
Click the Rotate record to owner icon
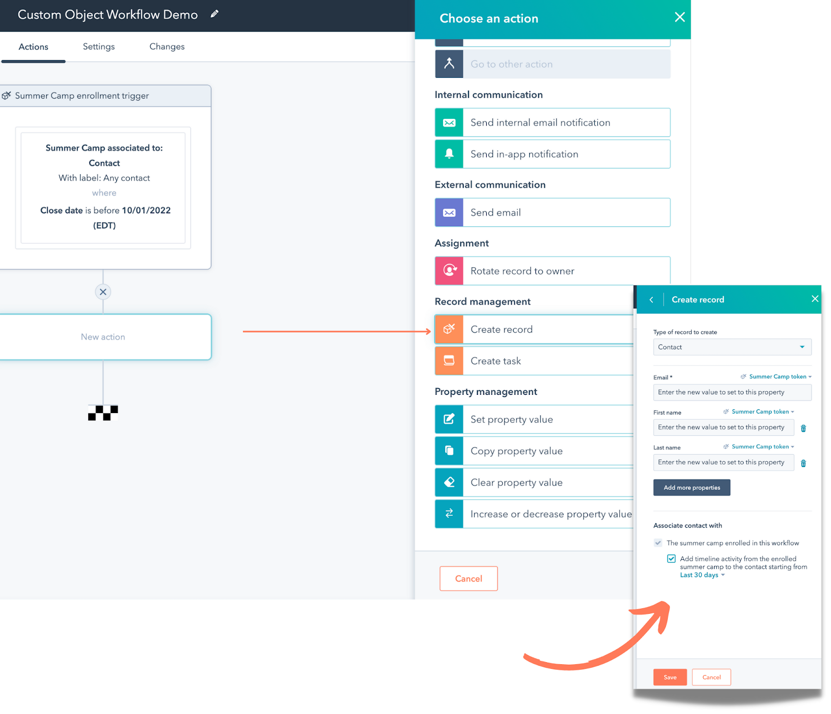448,270
